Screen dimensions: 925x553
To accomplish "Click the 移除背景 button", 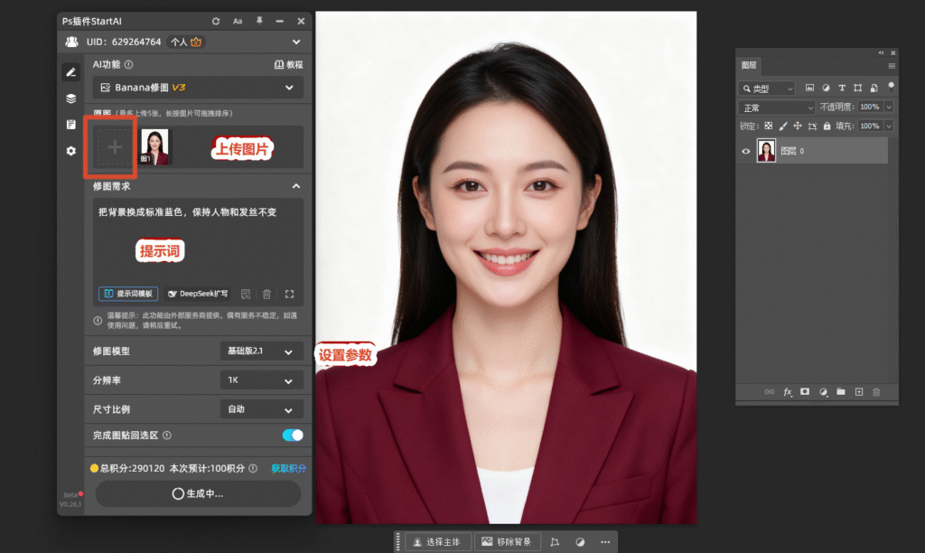I will (506, 542).
